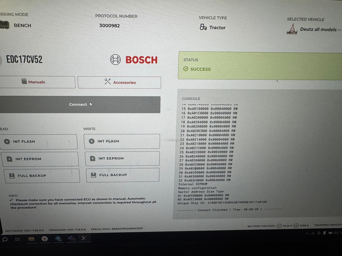Open Telegram from taskbar
The height and width of the screenshot is (256, 342).
[x=58, y=239]
